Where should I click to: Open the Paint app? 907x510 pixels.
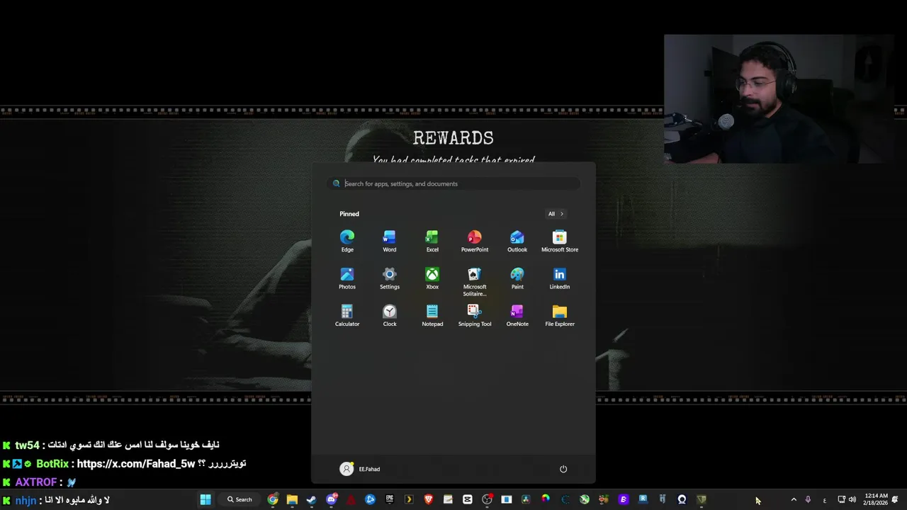coord(517,278)
